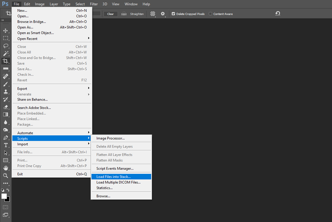Open additional crop settings gear
This screenshot has width=332, height=222.
click(x=163, y=14)
